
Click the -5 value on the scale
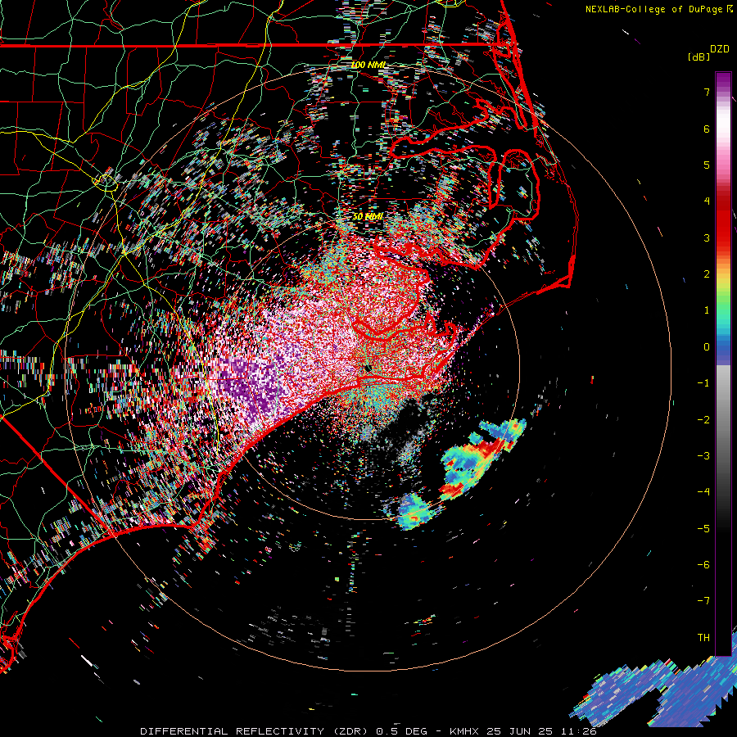703,529
